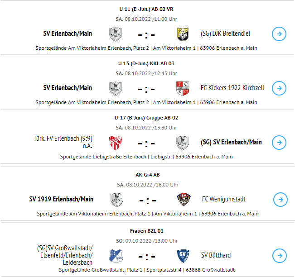Click the red Türk. FV Erlenbach crest

116,143
